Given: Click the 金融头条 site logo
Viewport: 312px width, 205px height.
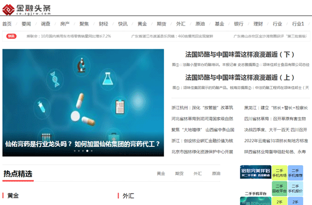Looking at the screenshot, I should click(x=27, y=9).
